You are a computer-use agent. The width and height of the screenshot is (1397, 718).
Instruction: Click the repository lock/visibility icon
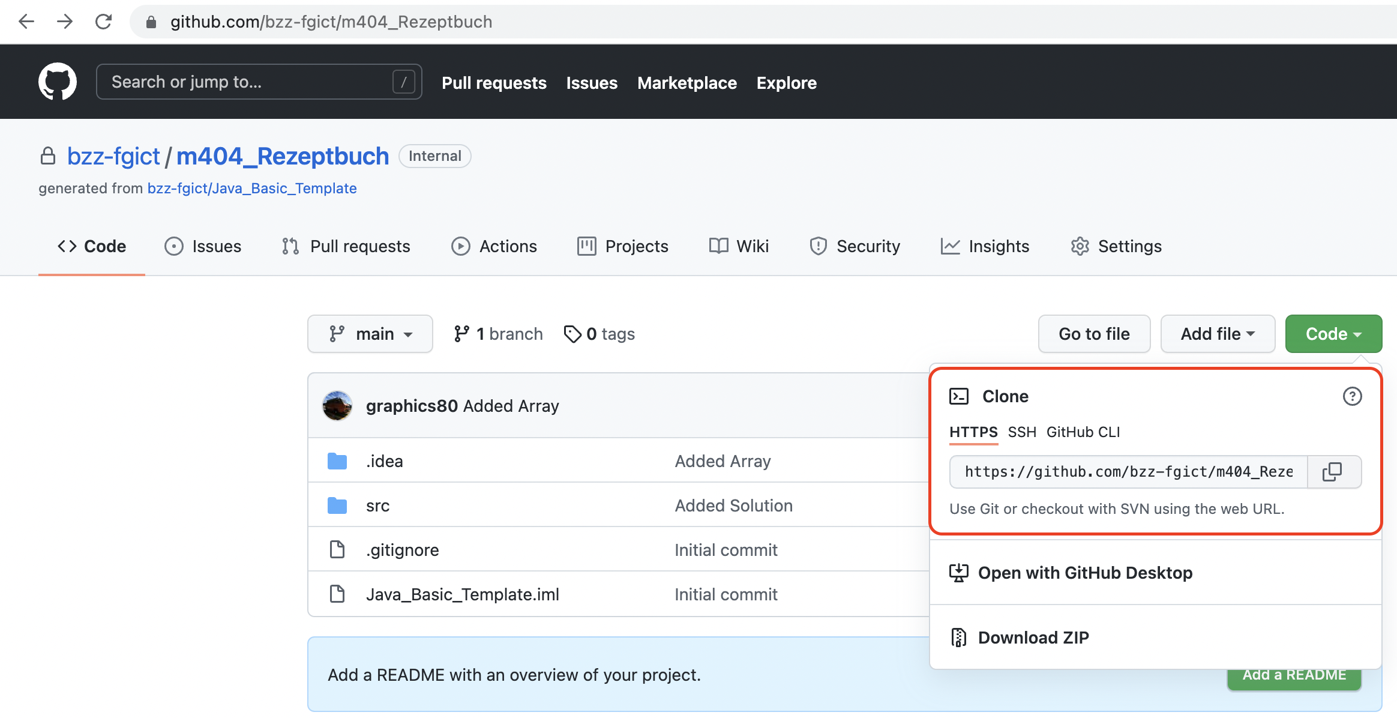coord(47,155)
